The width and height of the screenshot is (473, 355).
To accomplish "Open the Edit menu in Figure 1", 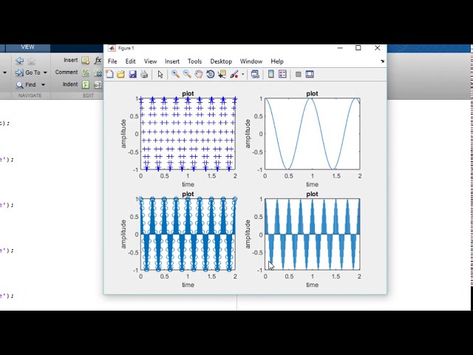I will pyautogui.click(x=130, y=61).
